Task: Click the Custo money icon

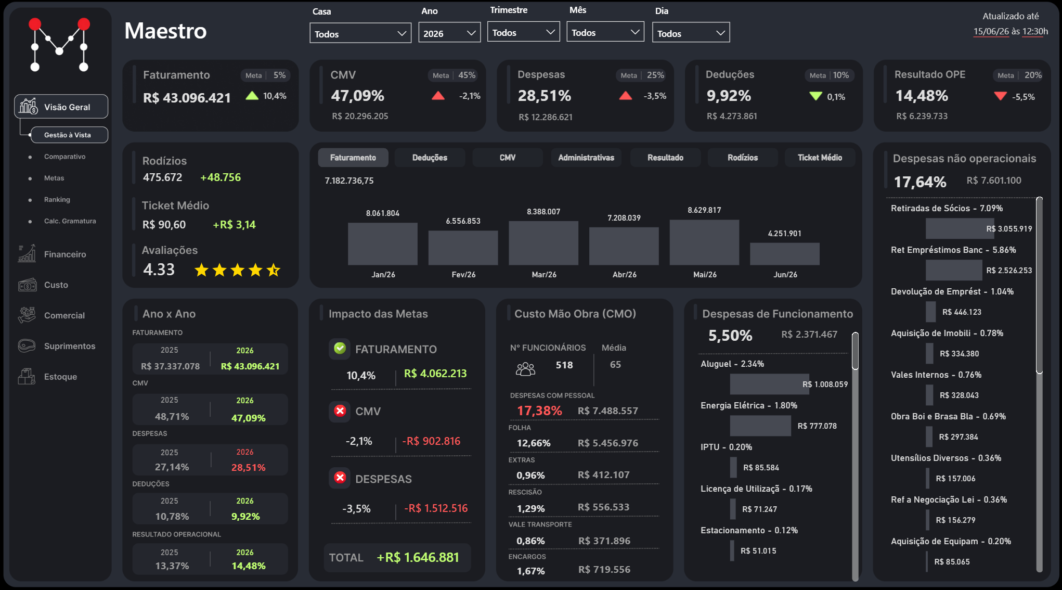Action: tap(27, 285)
